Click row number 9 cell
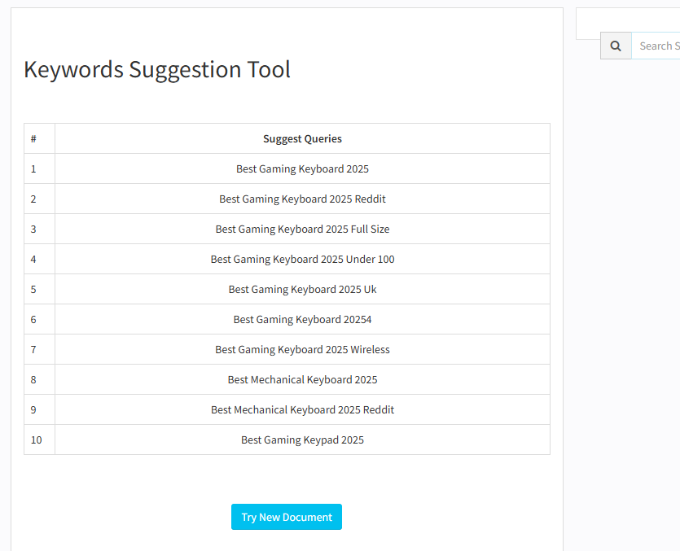 (39, 409)
